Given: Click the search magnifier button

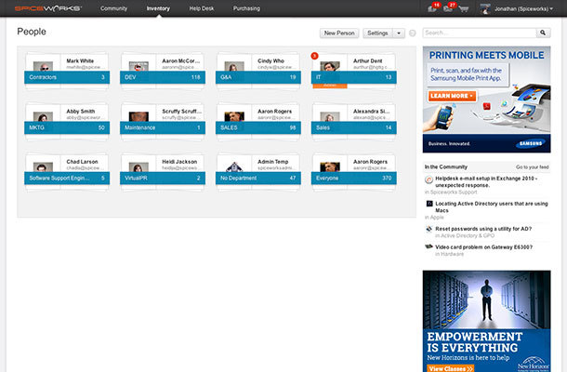Looking at the screenshot, I should 543,33.
